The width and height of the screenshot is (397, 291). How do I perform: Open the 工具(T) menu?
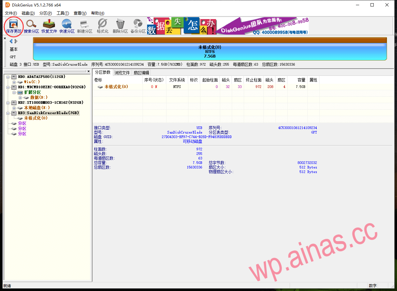tap(63, 13)
